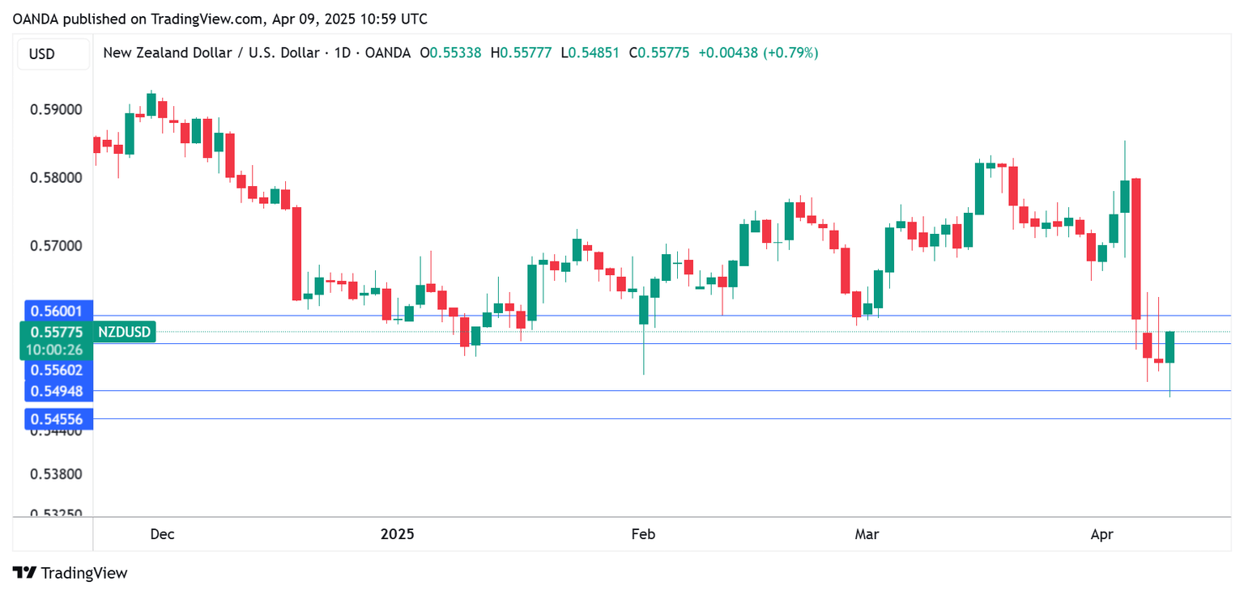Click the Dec label on time axis

point(163,534)
